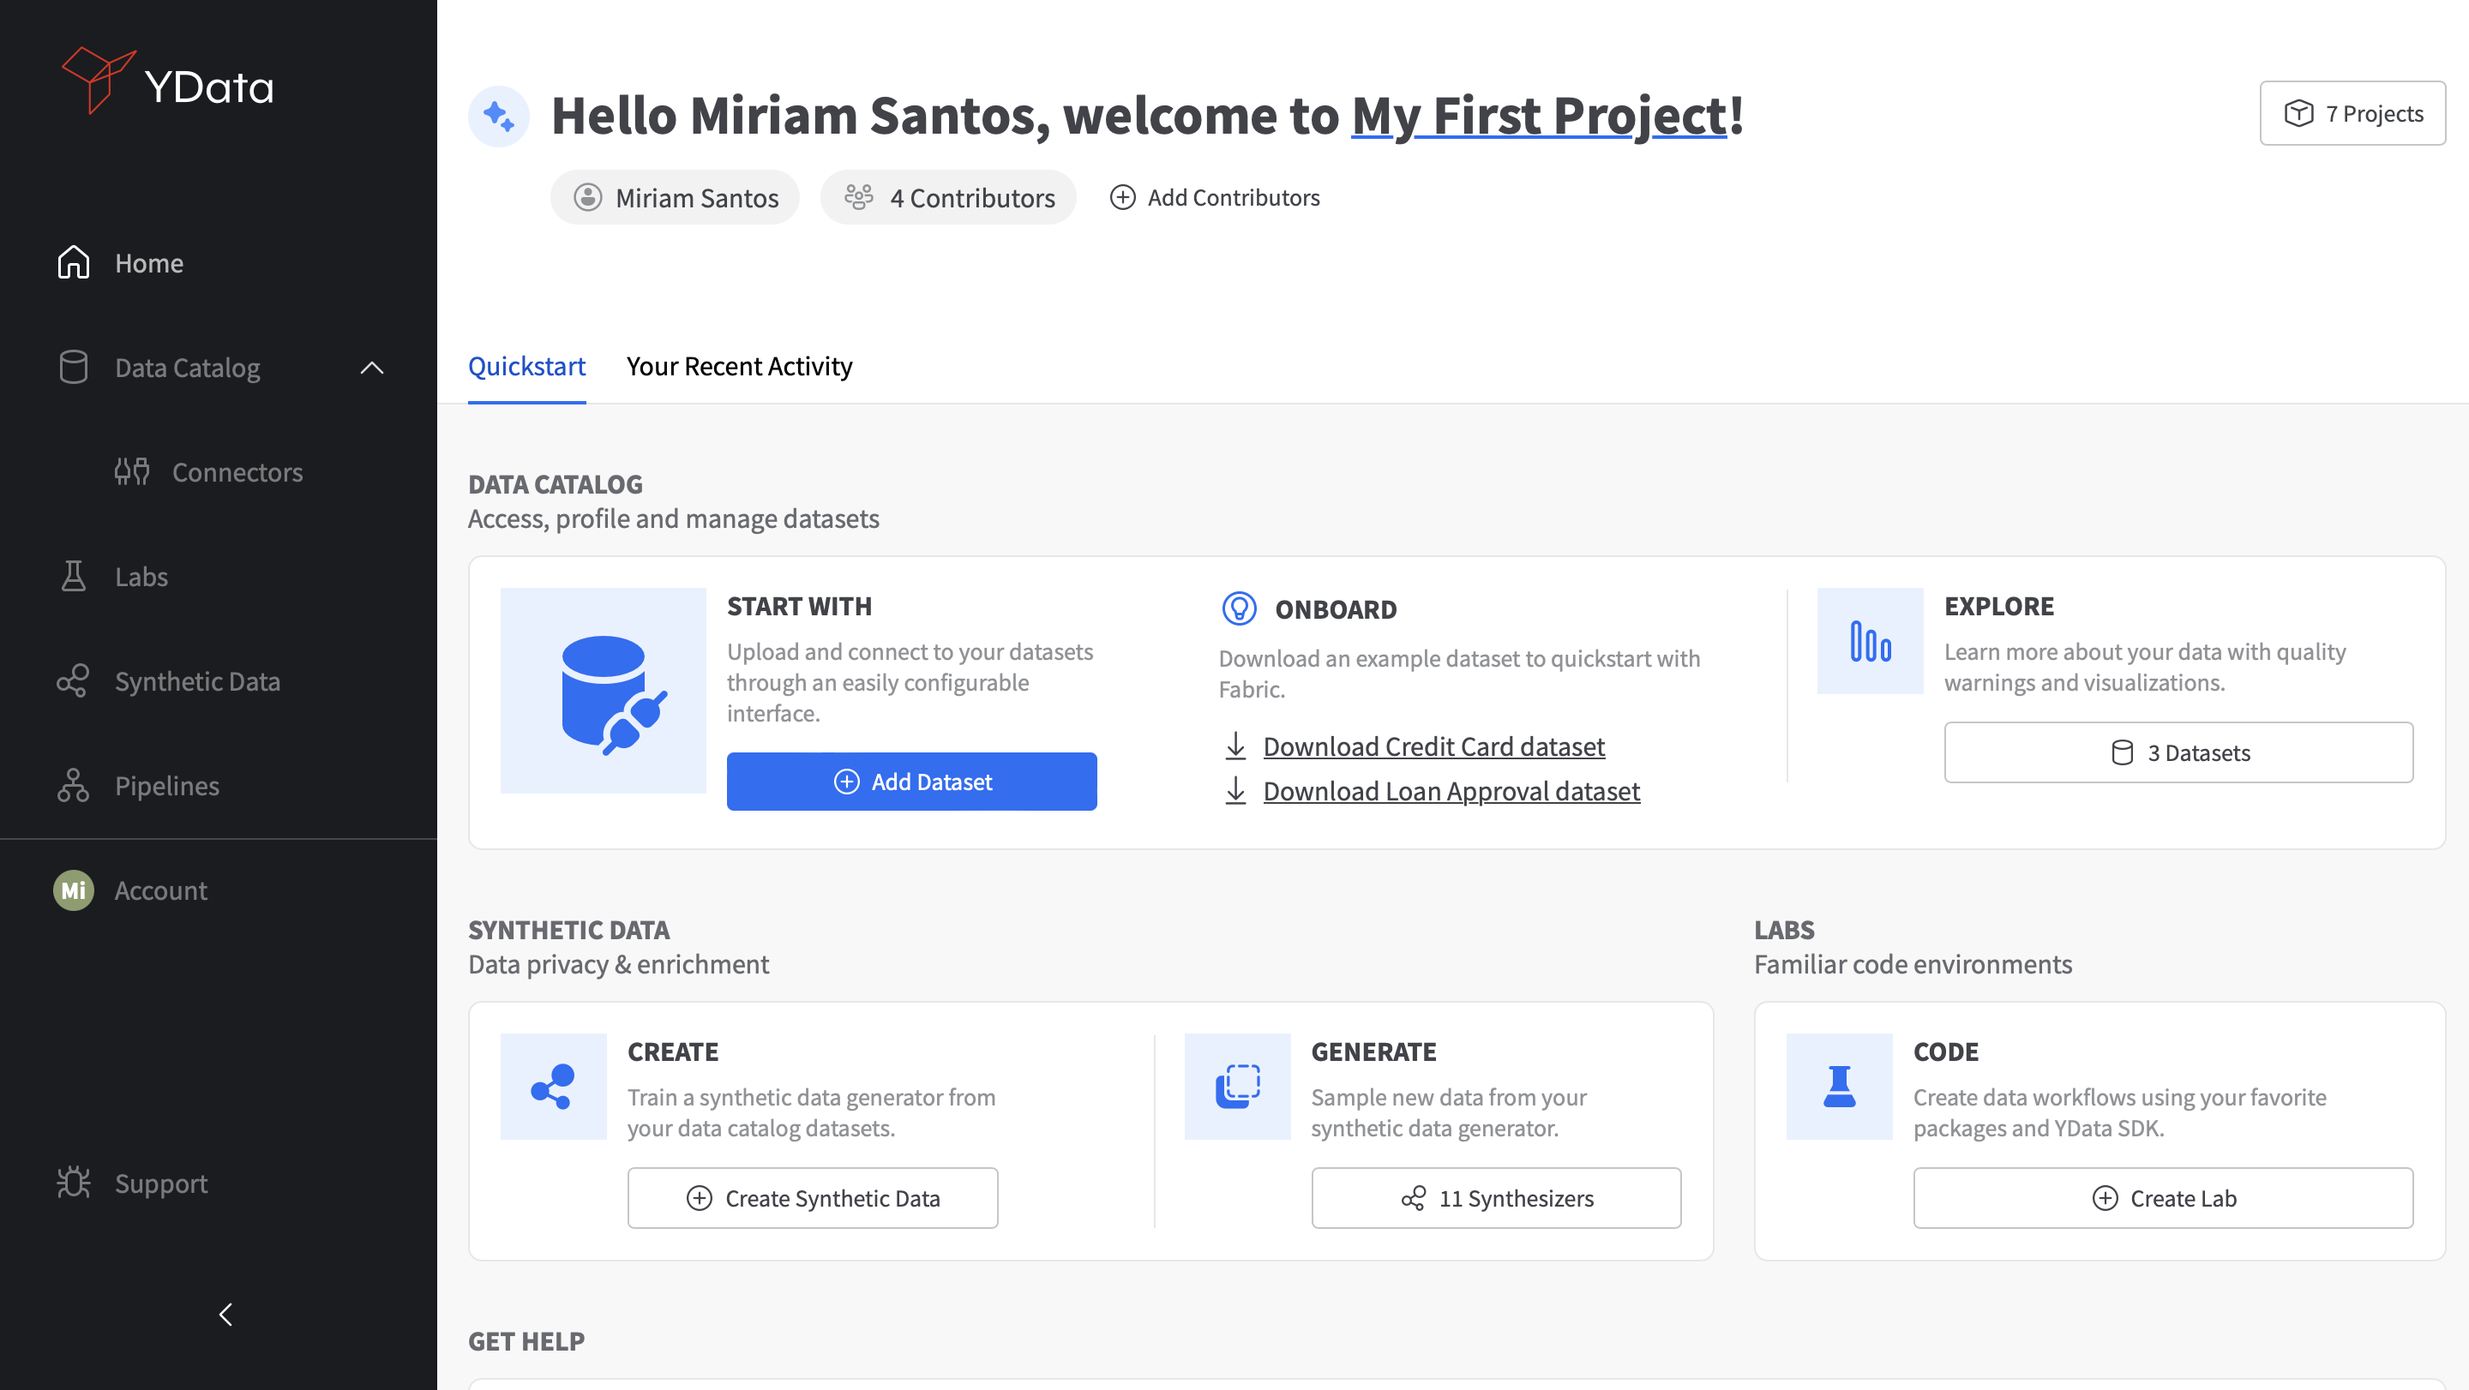
Task: Click the cube icon in 7 Projects button
Action: coord(2298,113)
